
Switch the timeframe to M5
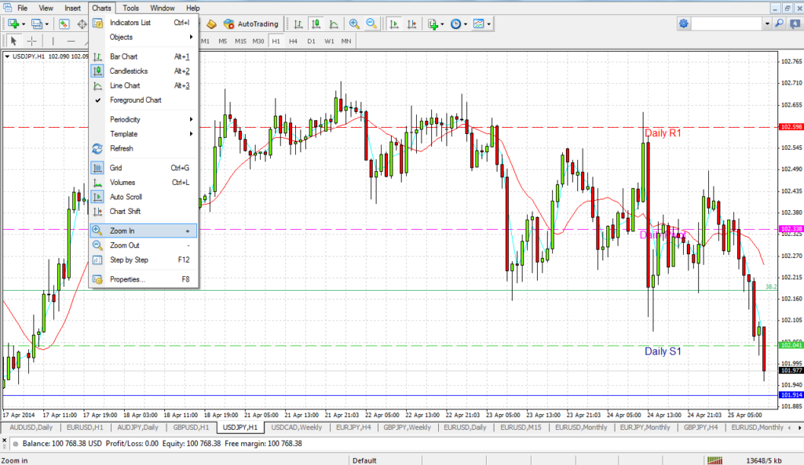click(222, 41)
